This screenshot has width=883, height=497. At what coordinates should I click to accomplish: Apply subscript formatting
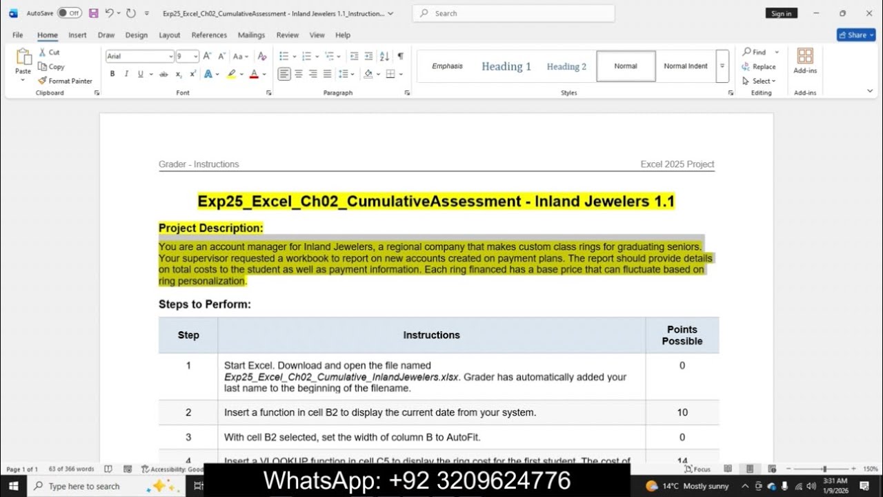(179, 74)
